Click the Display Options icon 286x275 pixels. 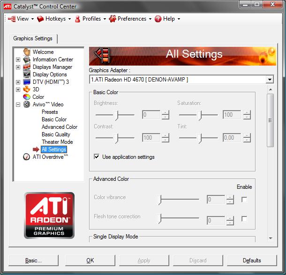(27, 74)
